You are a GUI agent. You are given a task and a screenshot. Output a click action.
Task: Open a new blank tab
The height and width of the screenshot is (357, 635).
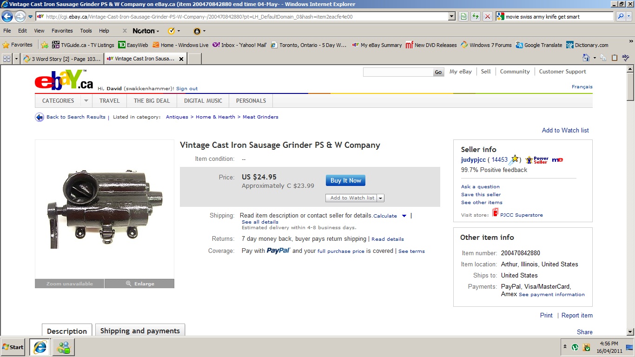194,59
